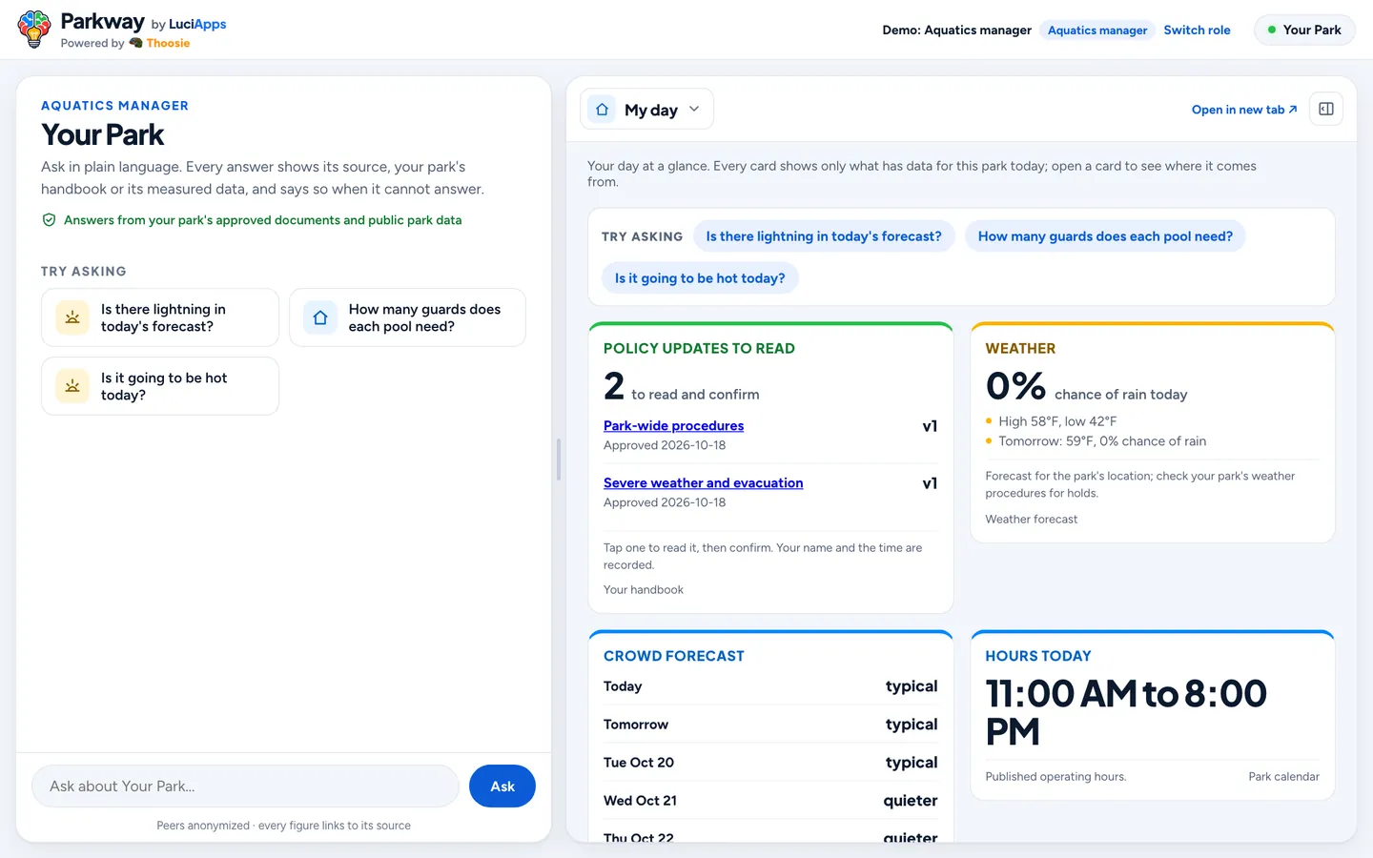Click the Wed Oct 21 forecast row

coord(770,801)
